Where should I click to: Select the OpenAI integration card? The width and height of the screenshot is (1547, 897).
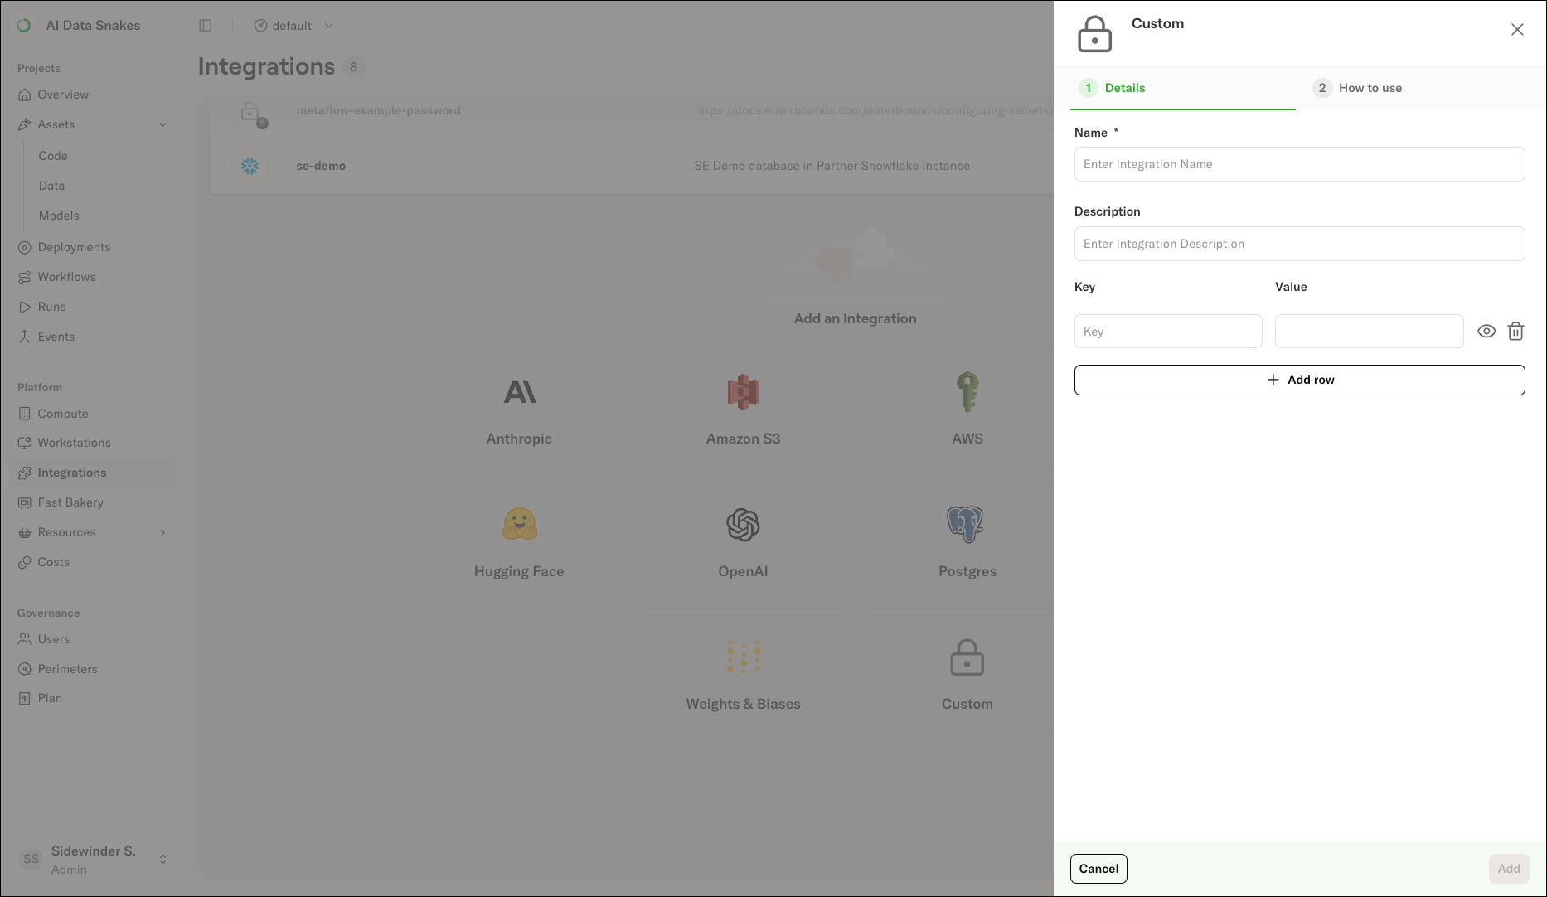pyautogui.click(x=743, y=544)
